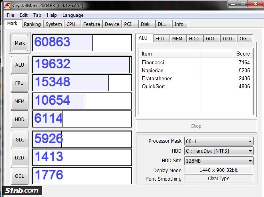Expand the Processor Mask dropdown

pos(218,141)
